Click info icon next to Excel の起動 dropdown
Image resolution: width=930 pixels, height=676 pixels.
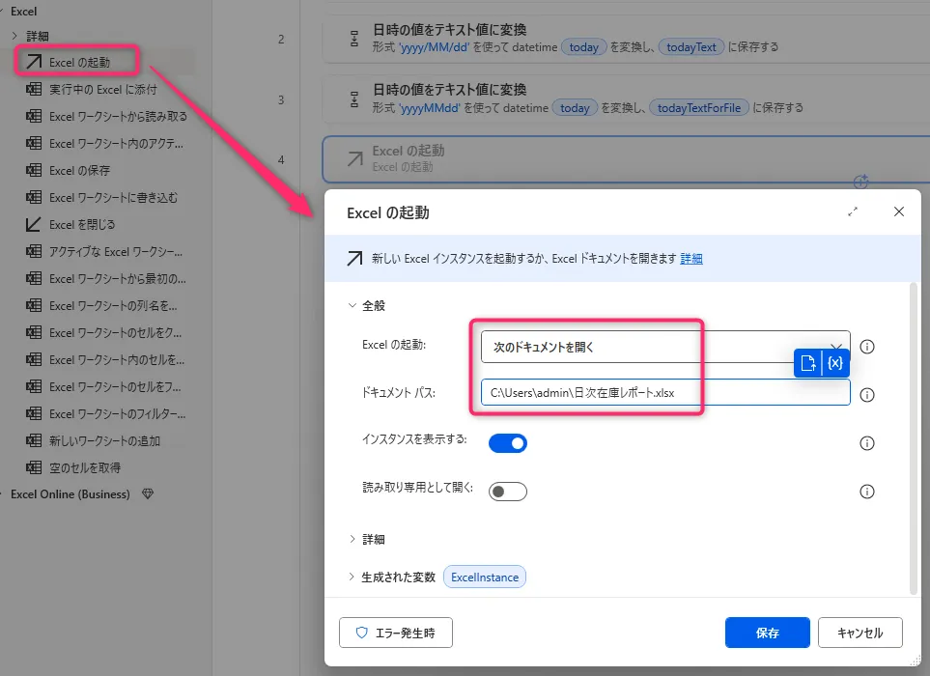click(866, 347)
